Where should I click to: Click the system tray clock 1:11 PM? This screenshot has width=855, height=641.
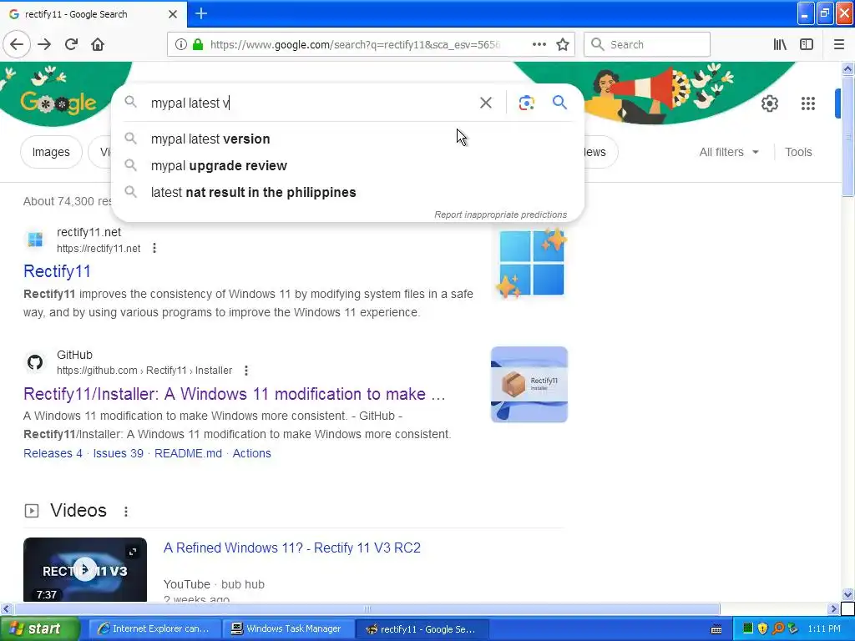[824, 629]
